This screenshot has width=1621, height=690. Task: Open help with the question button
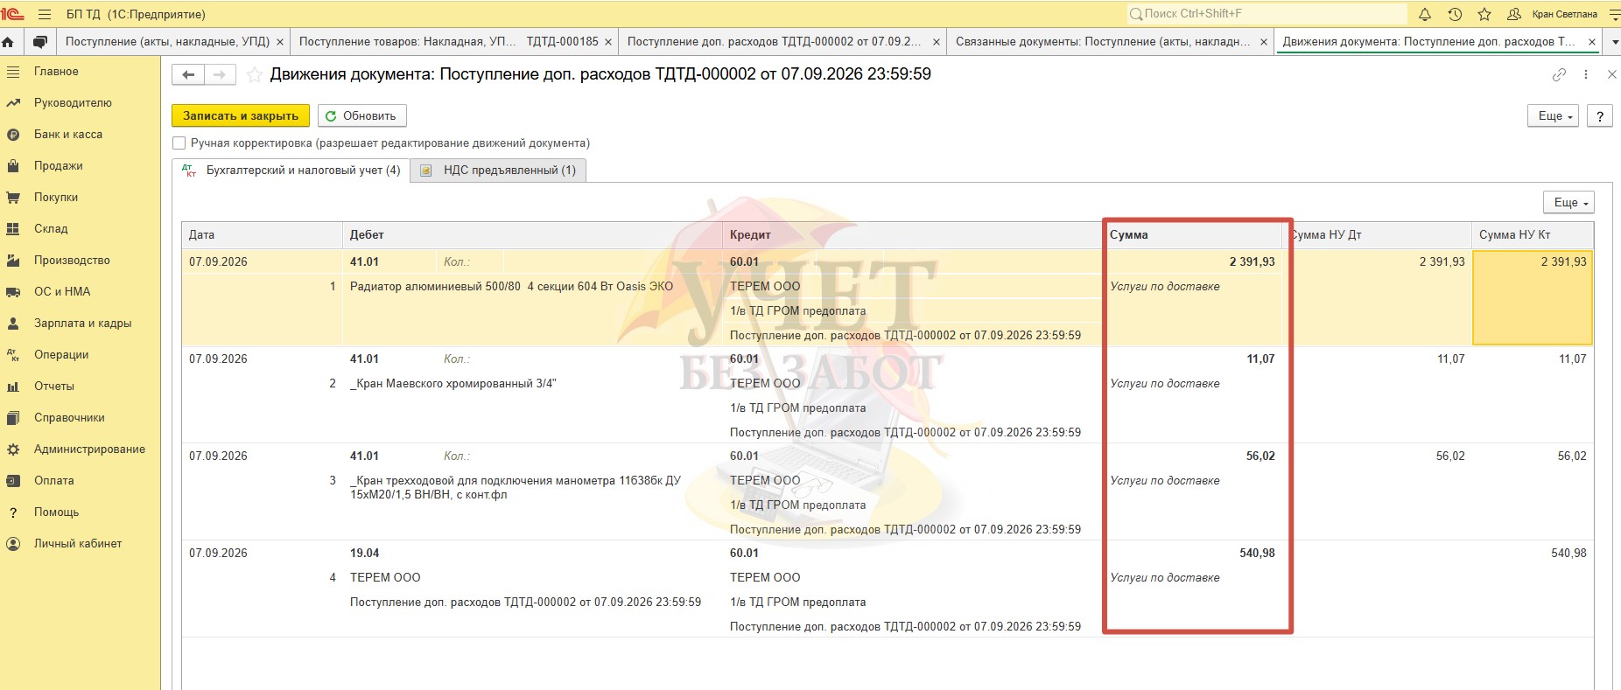1600,115
